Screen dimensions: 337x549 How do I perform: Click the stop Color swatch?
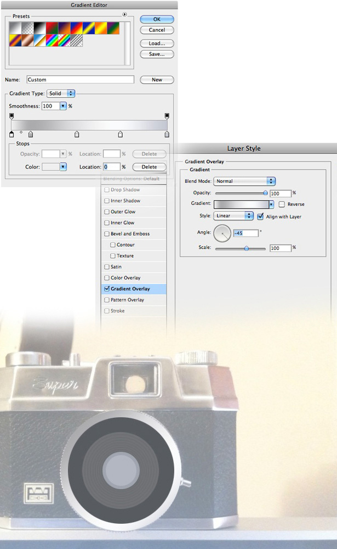51,167
